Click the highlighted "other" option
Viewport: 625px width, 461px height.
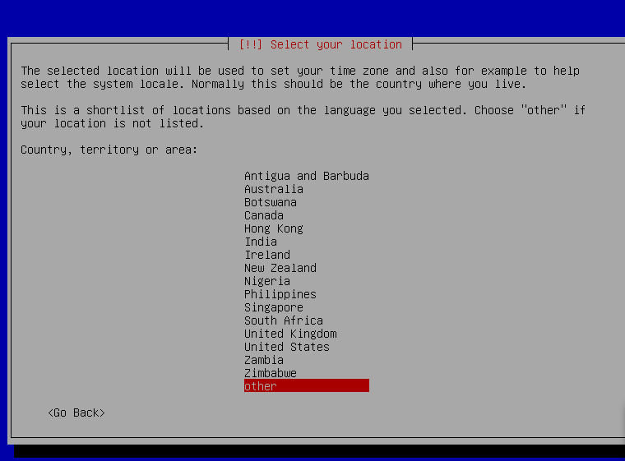pos(306,386)
